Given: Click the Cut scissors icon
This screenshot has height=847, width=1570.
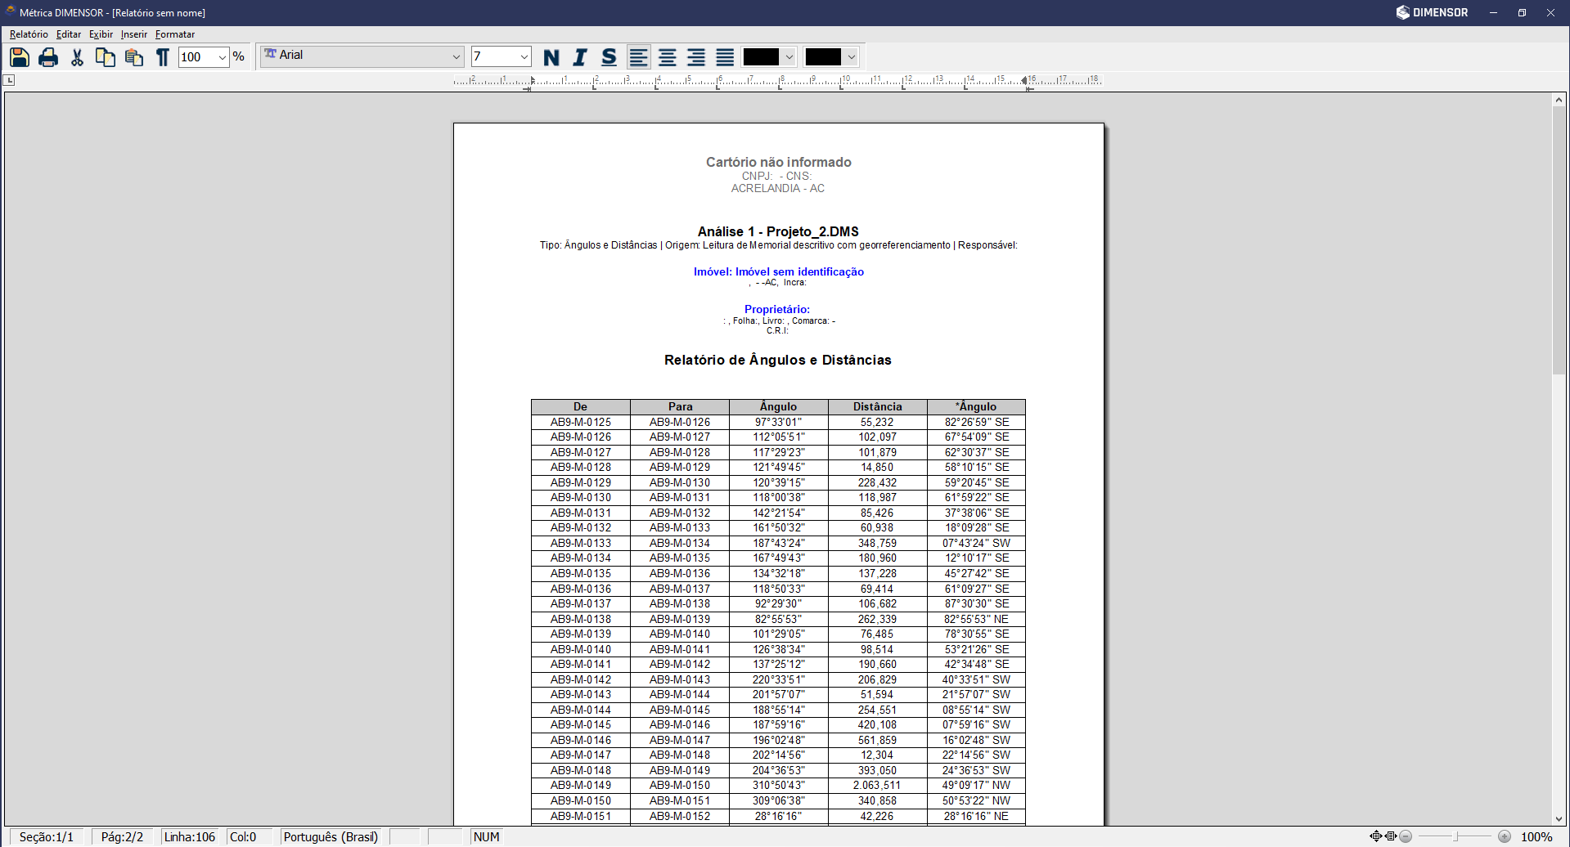Looking at the screenshot, I should click(x=77, y=57).
